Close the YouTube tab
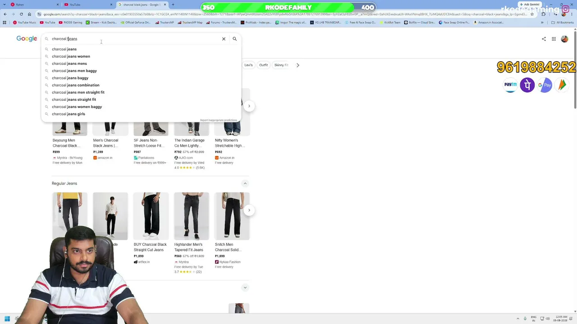 click(111, 4)
